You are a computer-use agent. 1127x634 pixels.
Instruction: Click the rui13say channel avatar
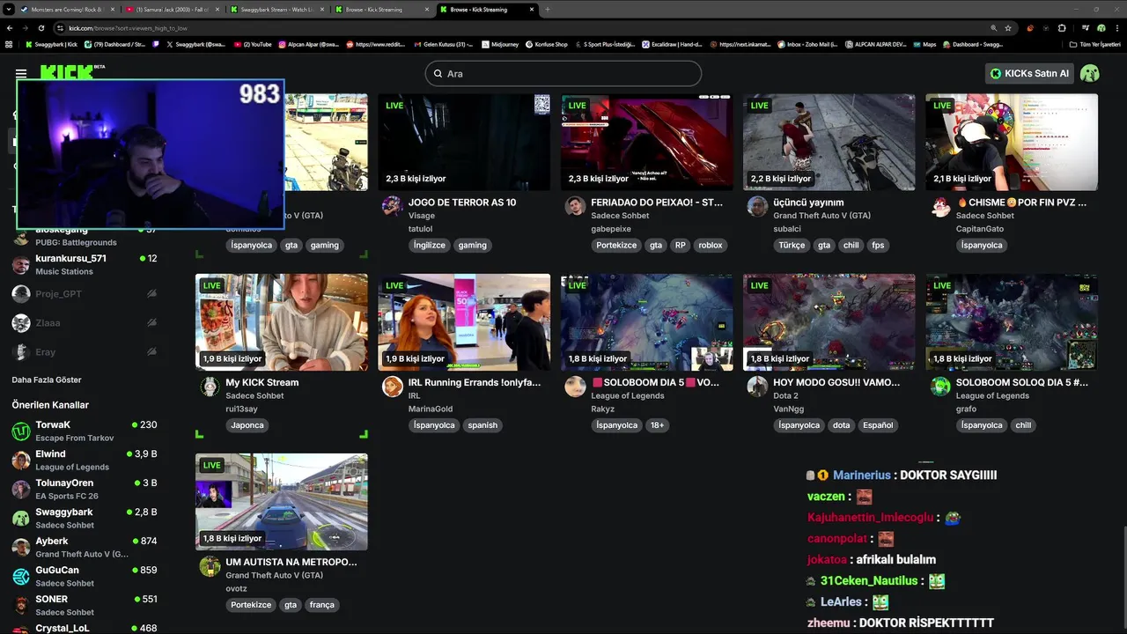click(210, 387)
